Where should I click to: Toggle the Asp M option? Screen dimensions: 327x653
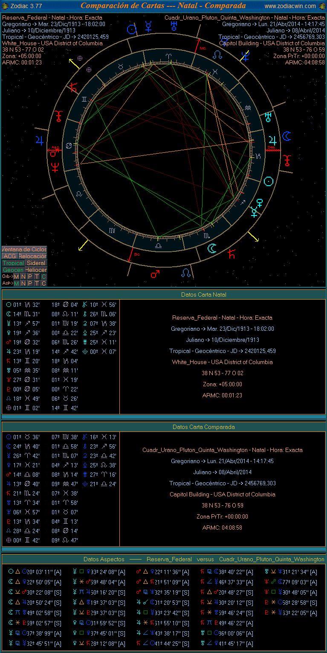point(16,283)
